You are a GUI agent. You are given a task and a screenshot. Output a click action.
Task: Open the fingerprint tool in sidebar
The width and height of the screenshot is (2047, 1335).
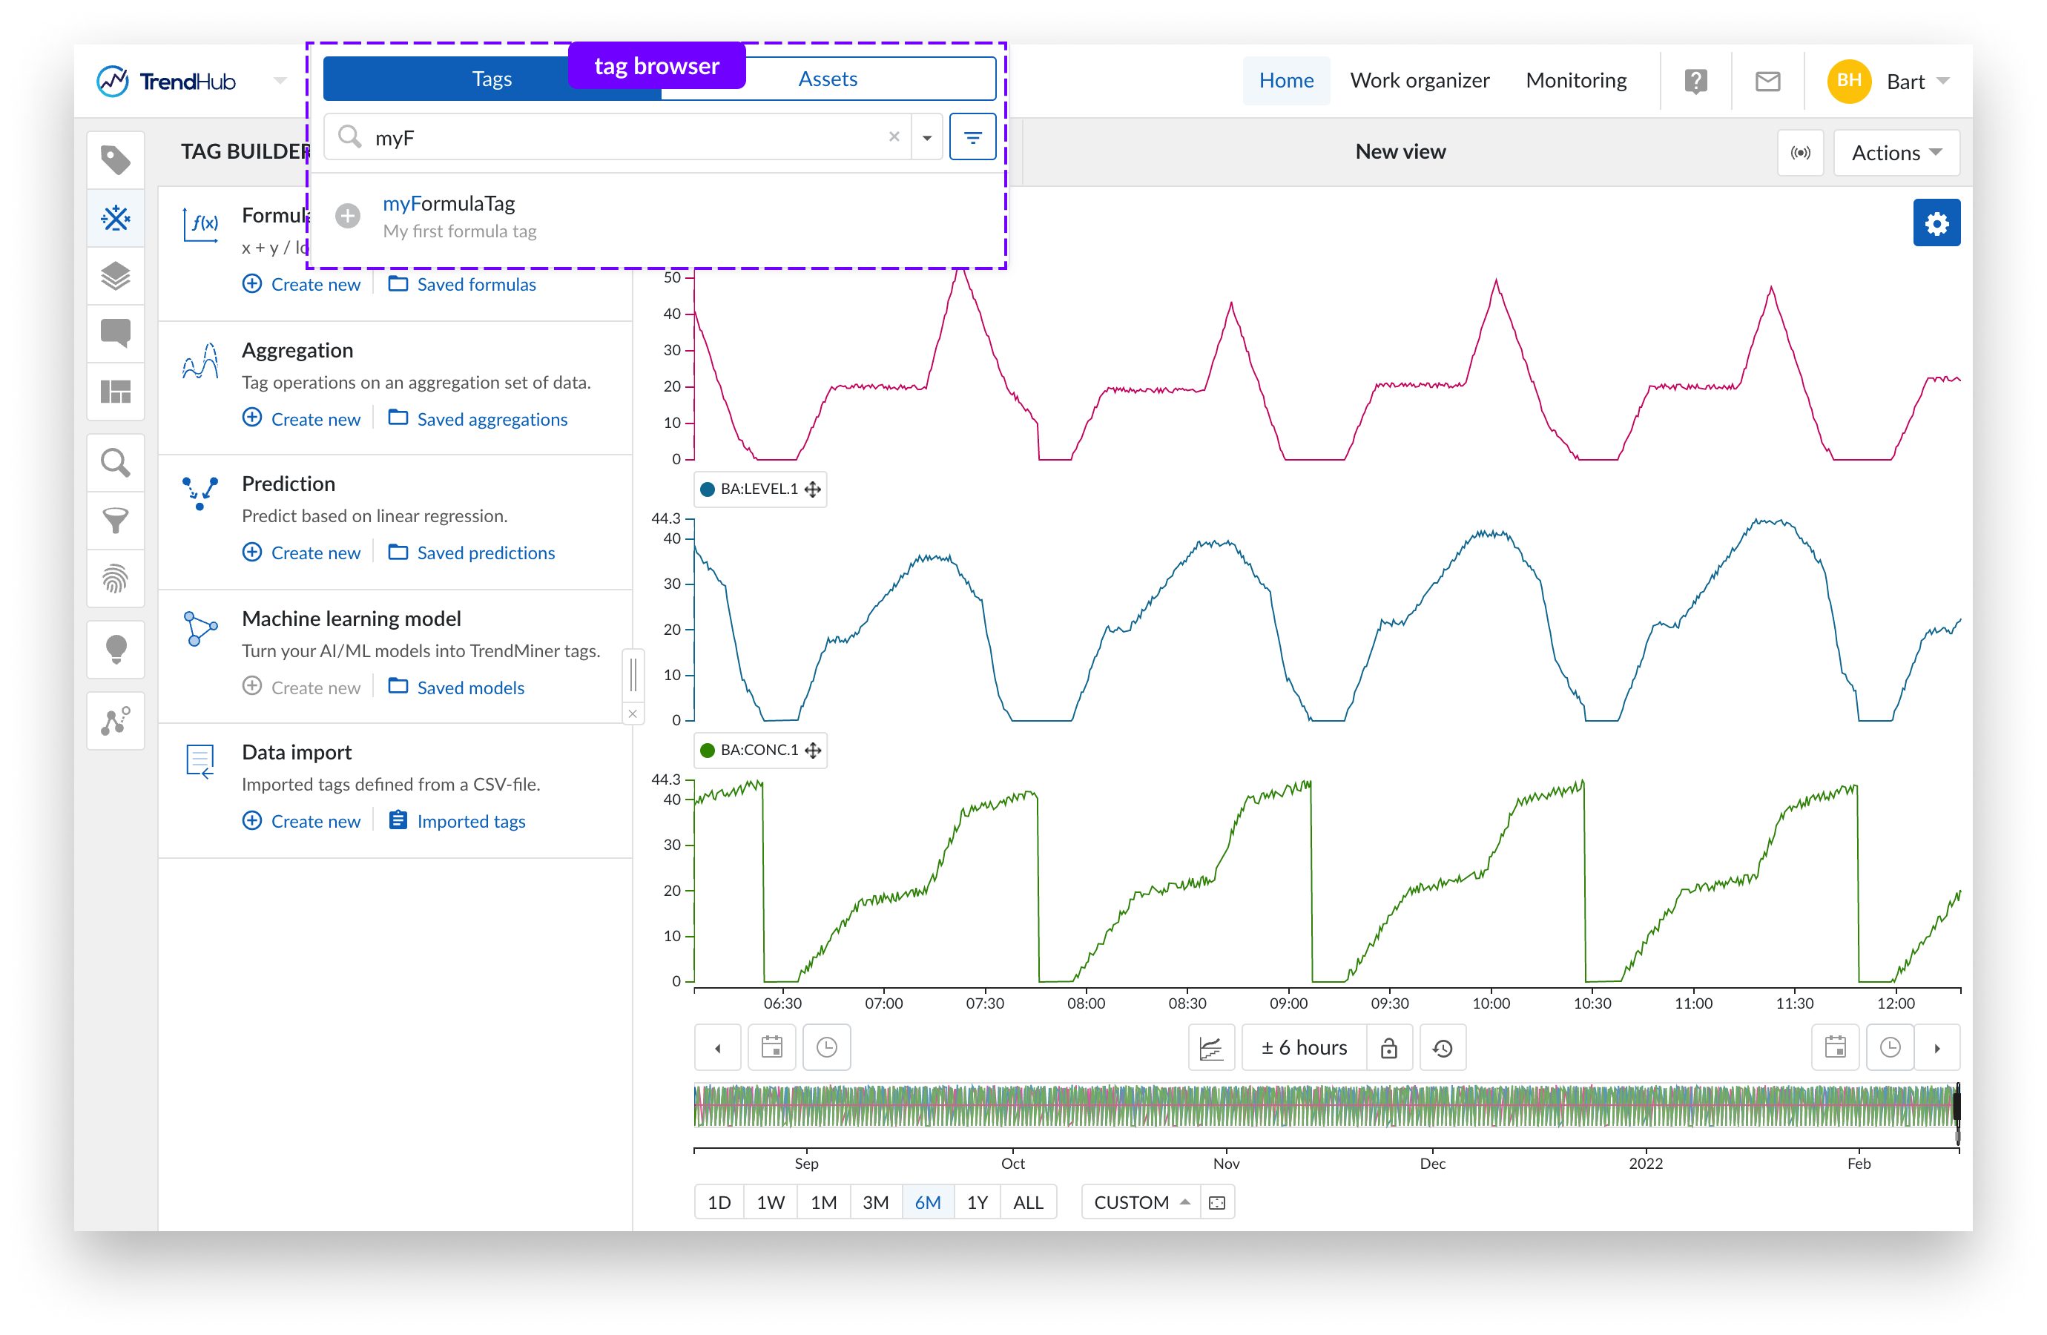pyautogui.click(x=115, y=579)
